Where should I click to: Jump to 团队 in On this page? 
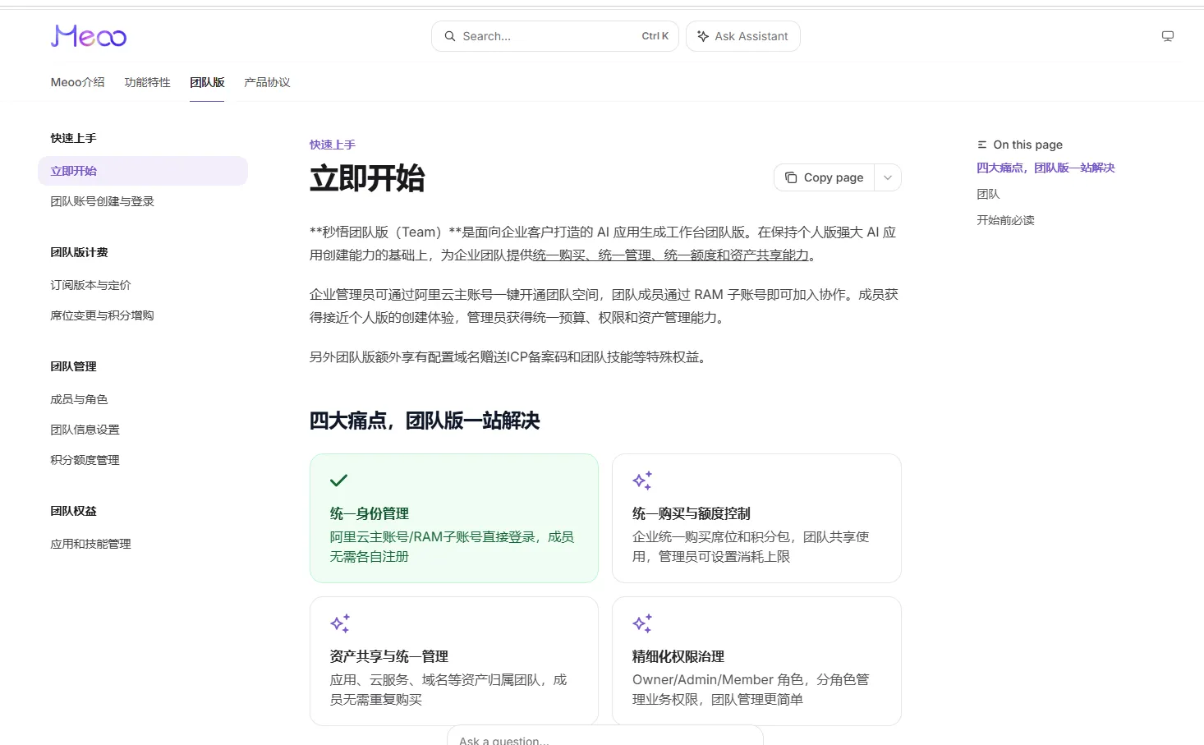(988, 194)
